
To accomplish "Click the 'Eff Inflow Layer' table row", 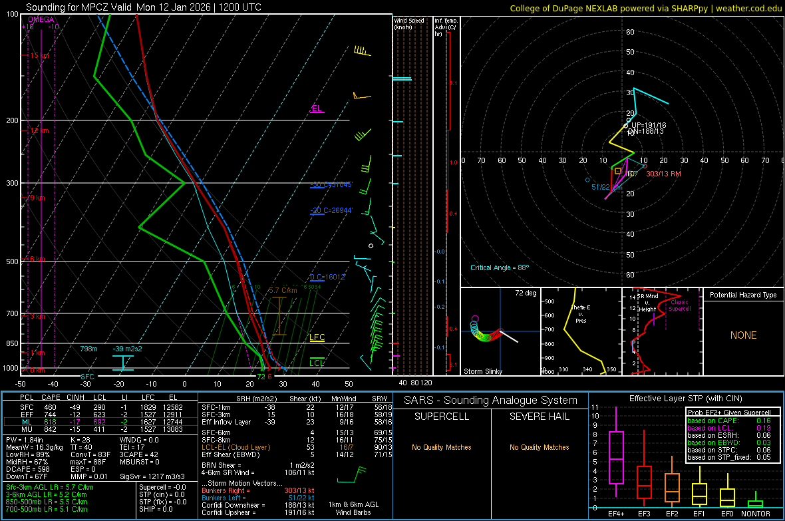I will point(297,422).
